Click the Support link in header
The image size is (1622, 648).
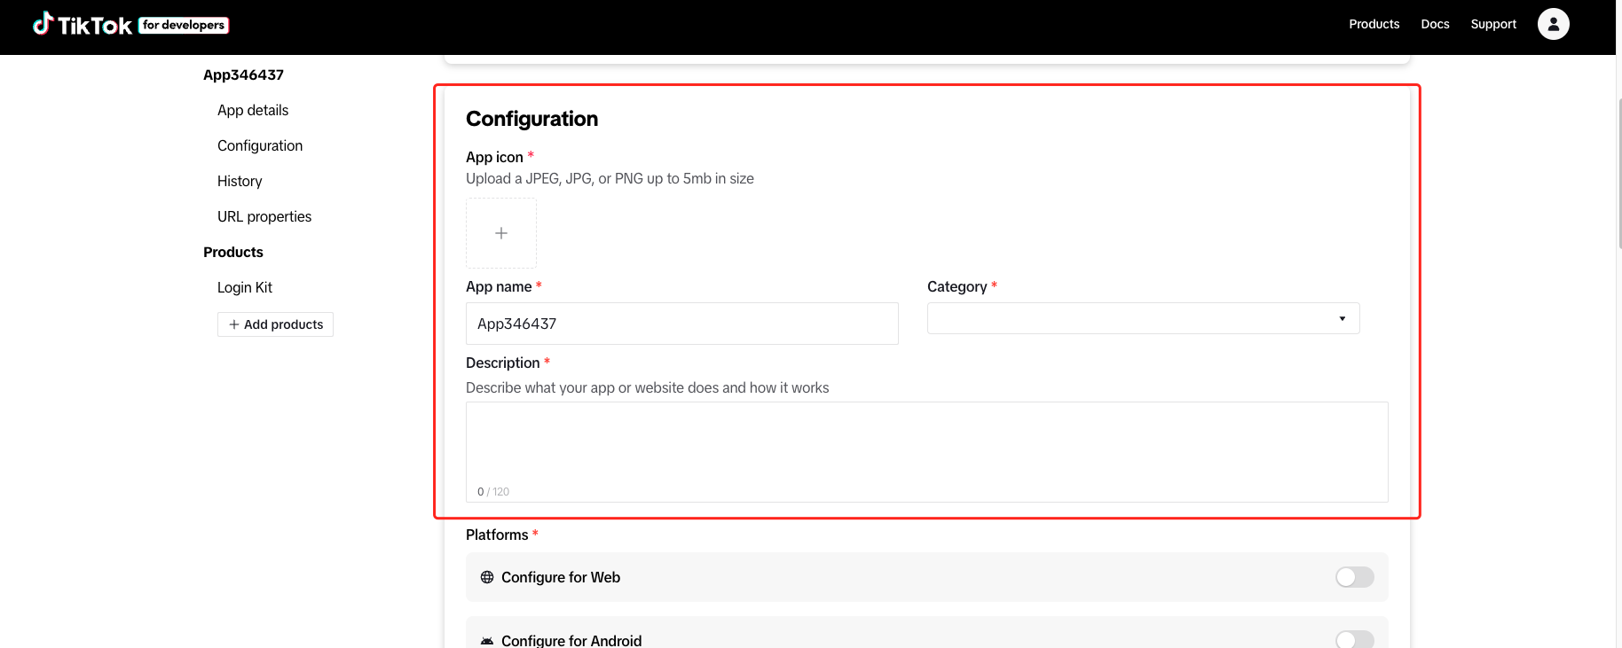[x=1493, y=24]
